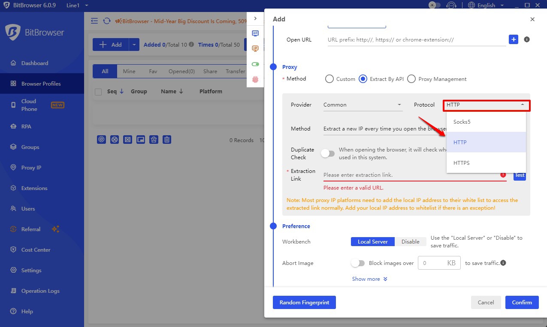Click the fingerprint icon in the side strip
Image resolution: width=547 pixels, height=327 pixels.
click(255, 80)
